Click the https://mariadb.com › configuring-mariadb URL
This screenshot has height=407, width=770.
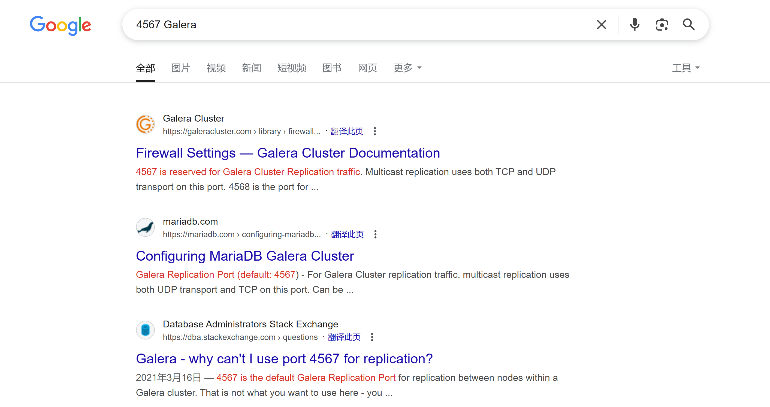pos(242,234)
